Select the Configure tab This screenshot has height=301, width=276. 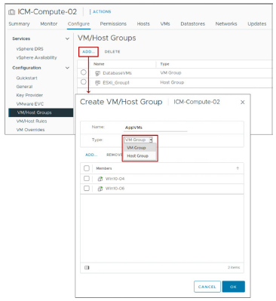[78, 24]
